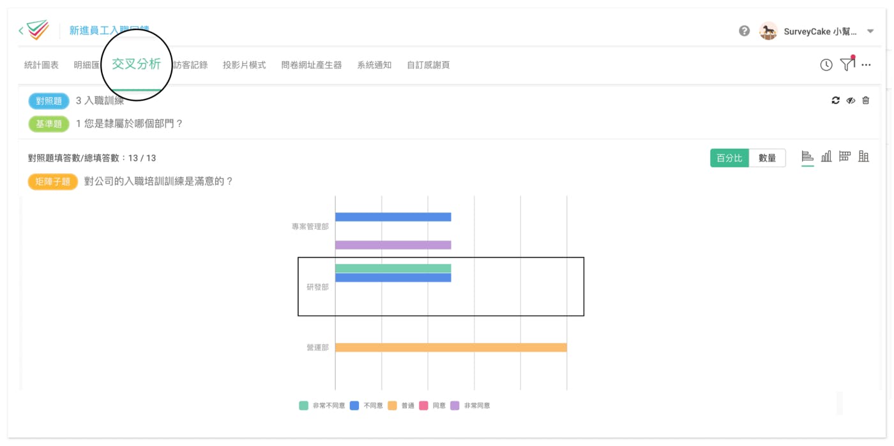The width and height of the screenshot is (894, 446).
Task: Hide the analysis with the eye-slash icon
Action: [x=851, y=101]
